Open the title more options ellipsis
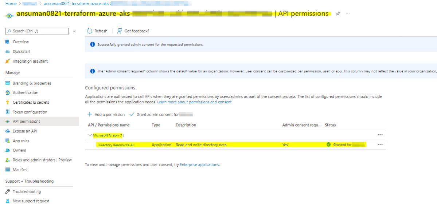This screenshot has width=437, height=206. pyautogui.click(x=348, y=13)
